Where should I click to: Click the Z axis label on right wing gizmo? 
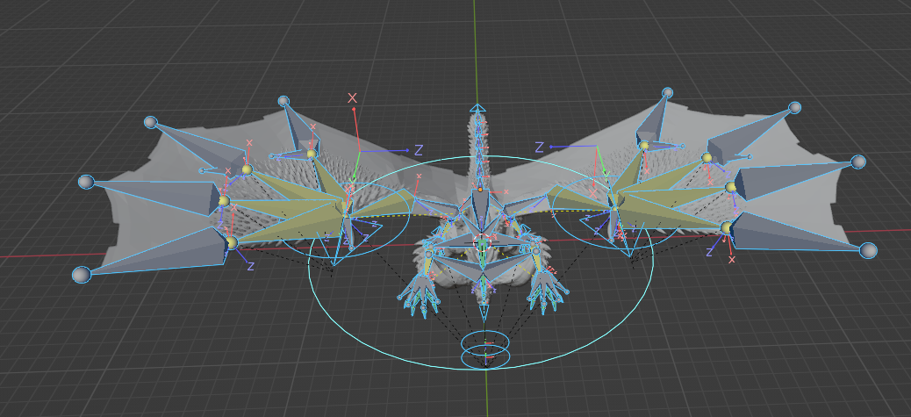tap(540, 147)
